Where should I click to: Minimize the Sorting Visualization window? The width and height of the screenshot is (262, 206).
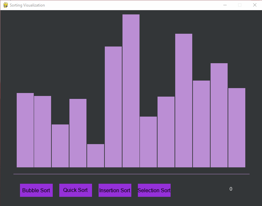tap(225, 5)
